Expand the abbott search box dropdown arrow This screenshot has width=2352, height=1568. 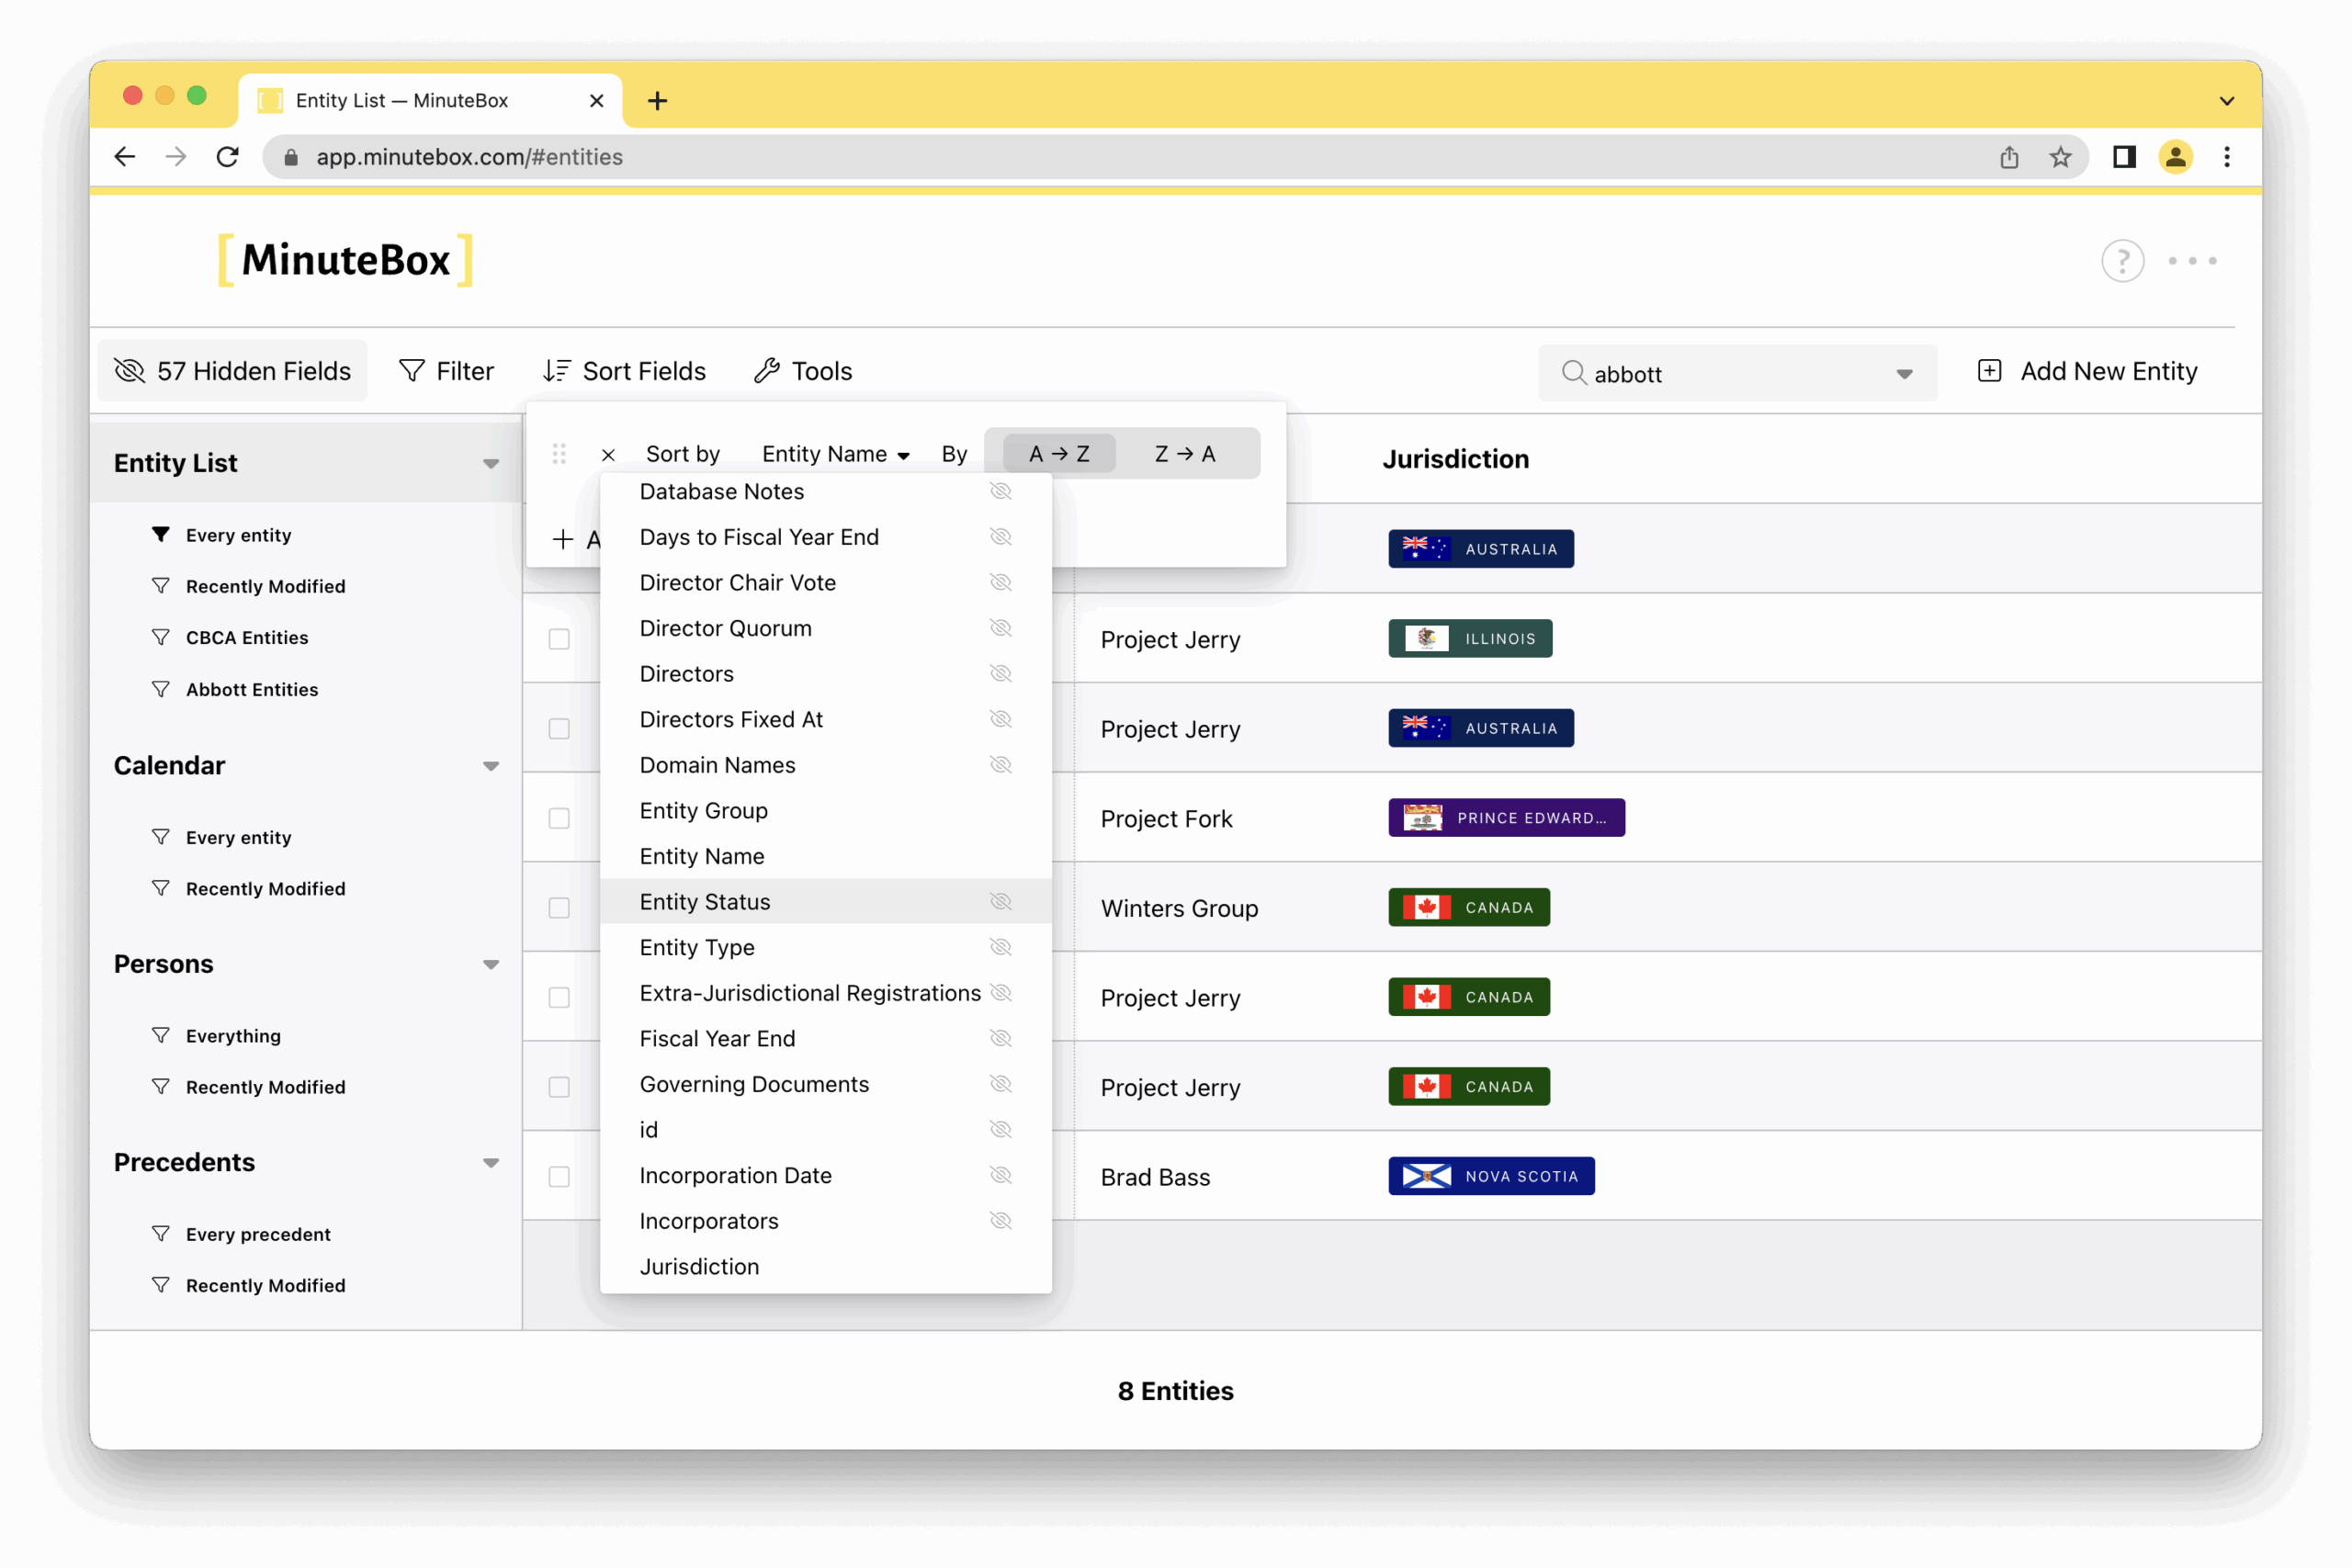pyautogui.click(x=1904, y=374)
